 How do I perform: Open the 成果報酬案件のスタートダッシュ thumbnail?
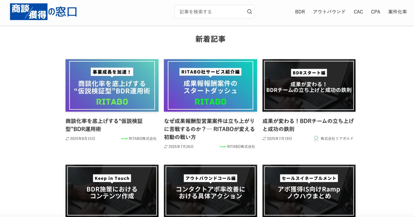pos(210,85)
